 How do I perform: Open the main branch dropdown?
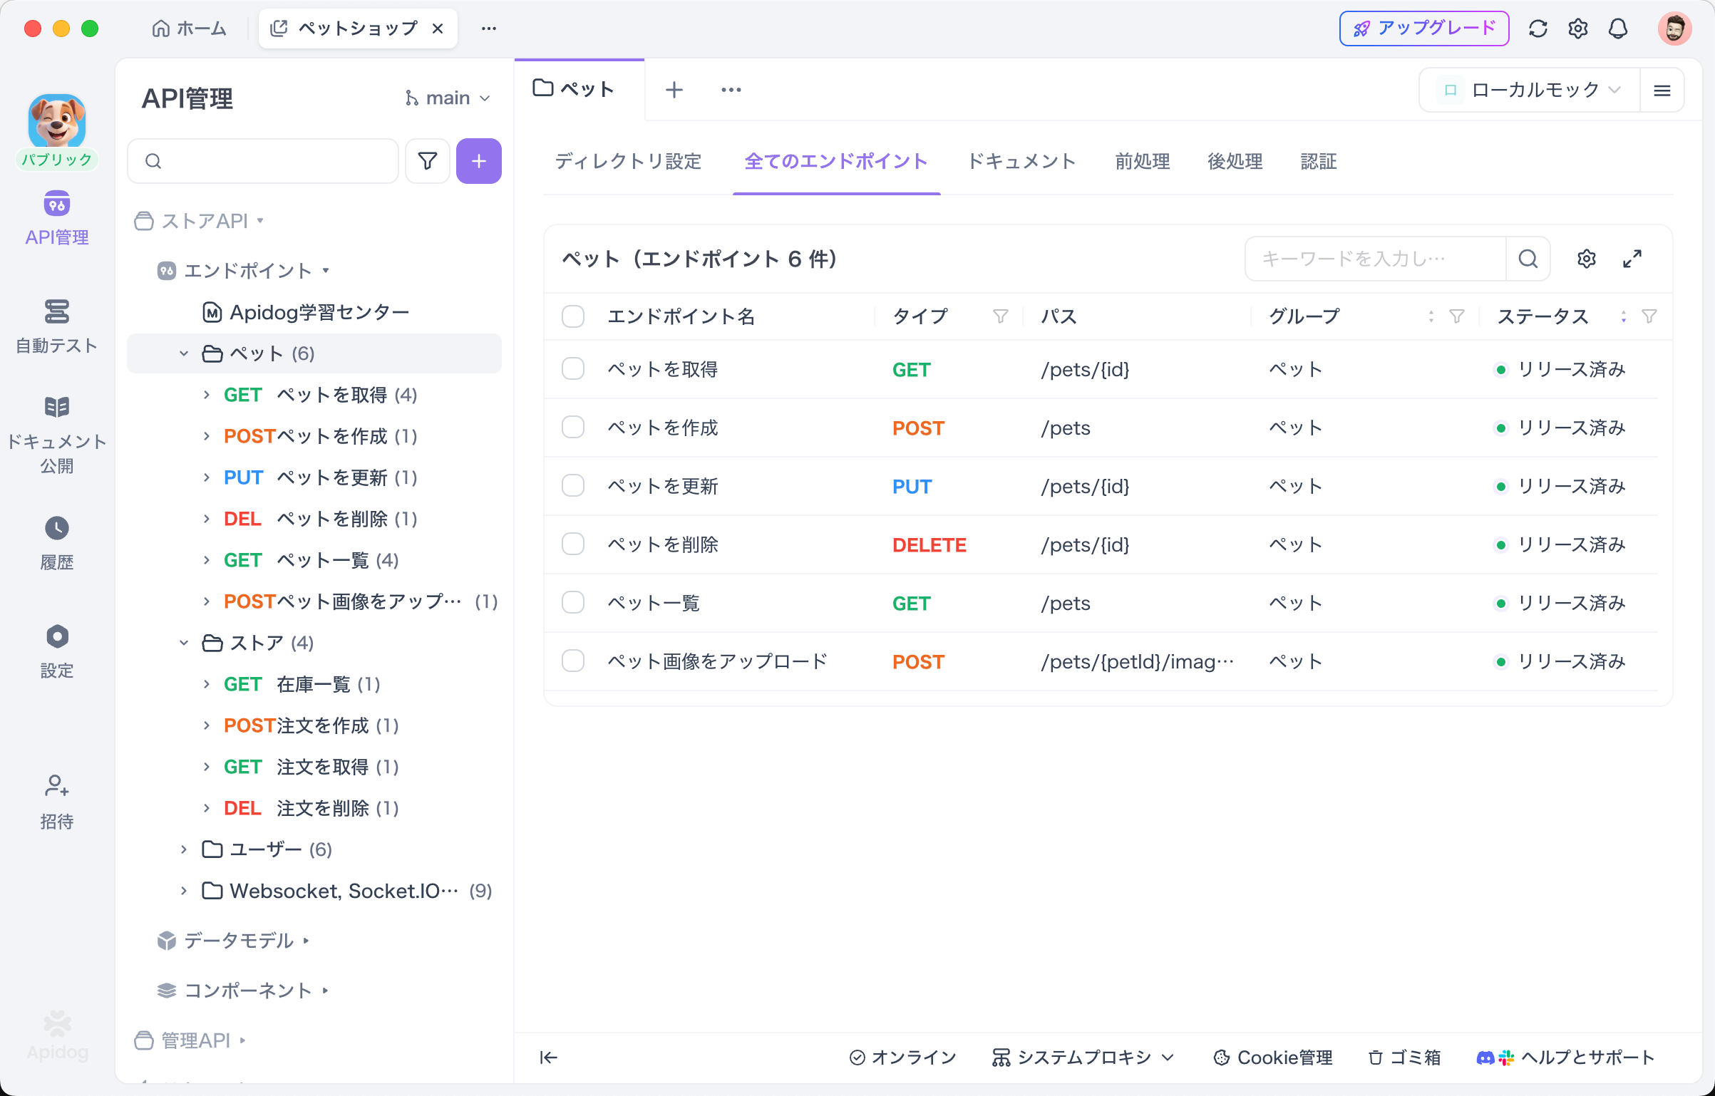(x=448, y=98)
